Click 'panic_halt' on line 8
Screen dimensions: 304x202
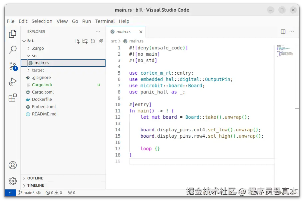click(x=154, y=92)
